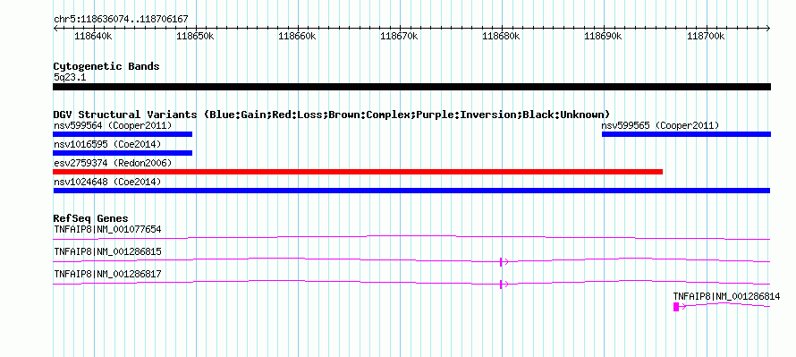796x357 pixels.
Task: Open the nsv599564 (Cooper2011) variant label
Action: point(113,125)
